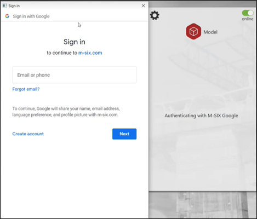257x219 pixels.
Task: Click the Google logo in sign-in header
Action: [7, 16]
